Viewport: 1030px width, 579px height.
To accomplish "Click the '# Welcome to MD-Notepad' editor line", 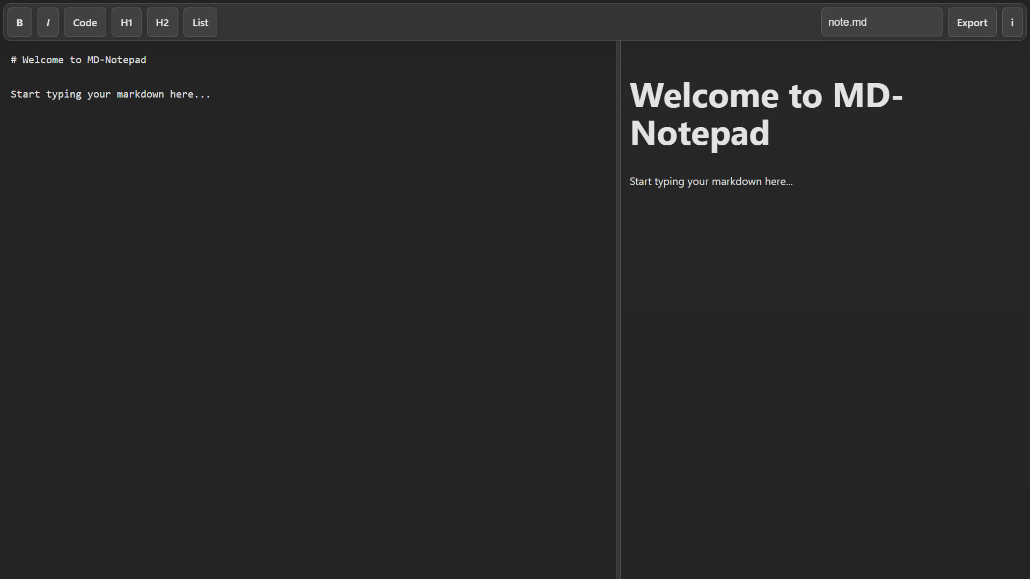I will click(x=78, y=60).
